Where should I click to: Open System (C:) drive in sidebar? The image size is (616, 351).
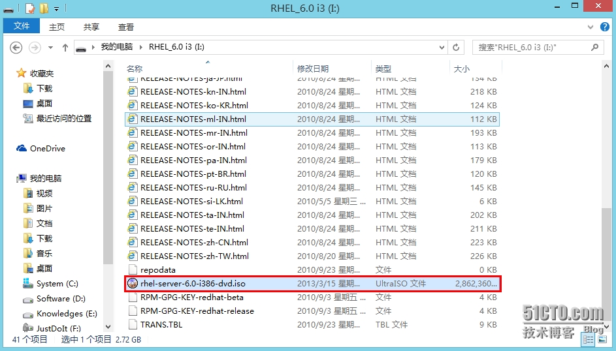click(51, 284)
